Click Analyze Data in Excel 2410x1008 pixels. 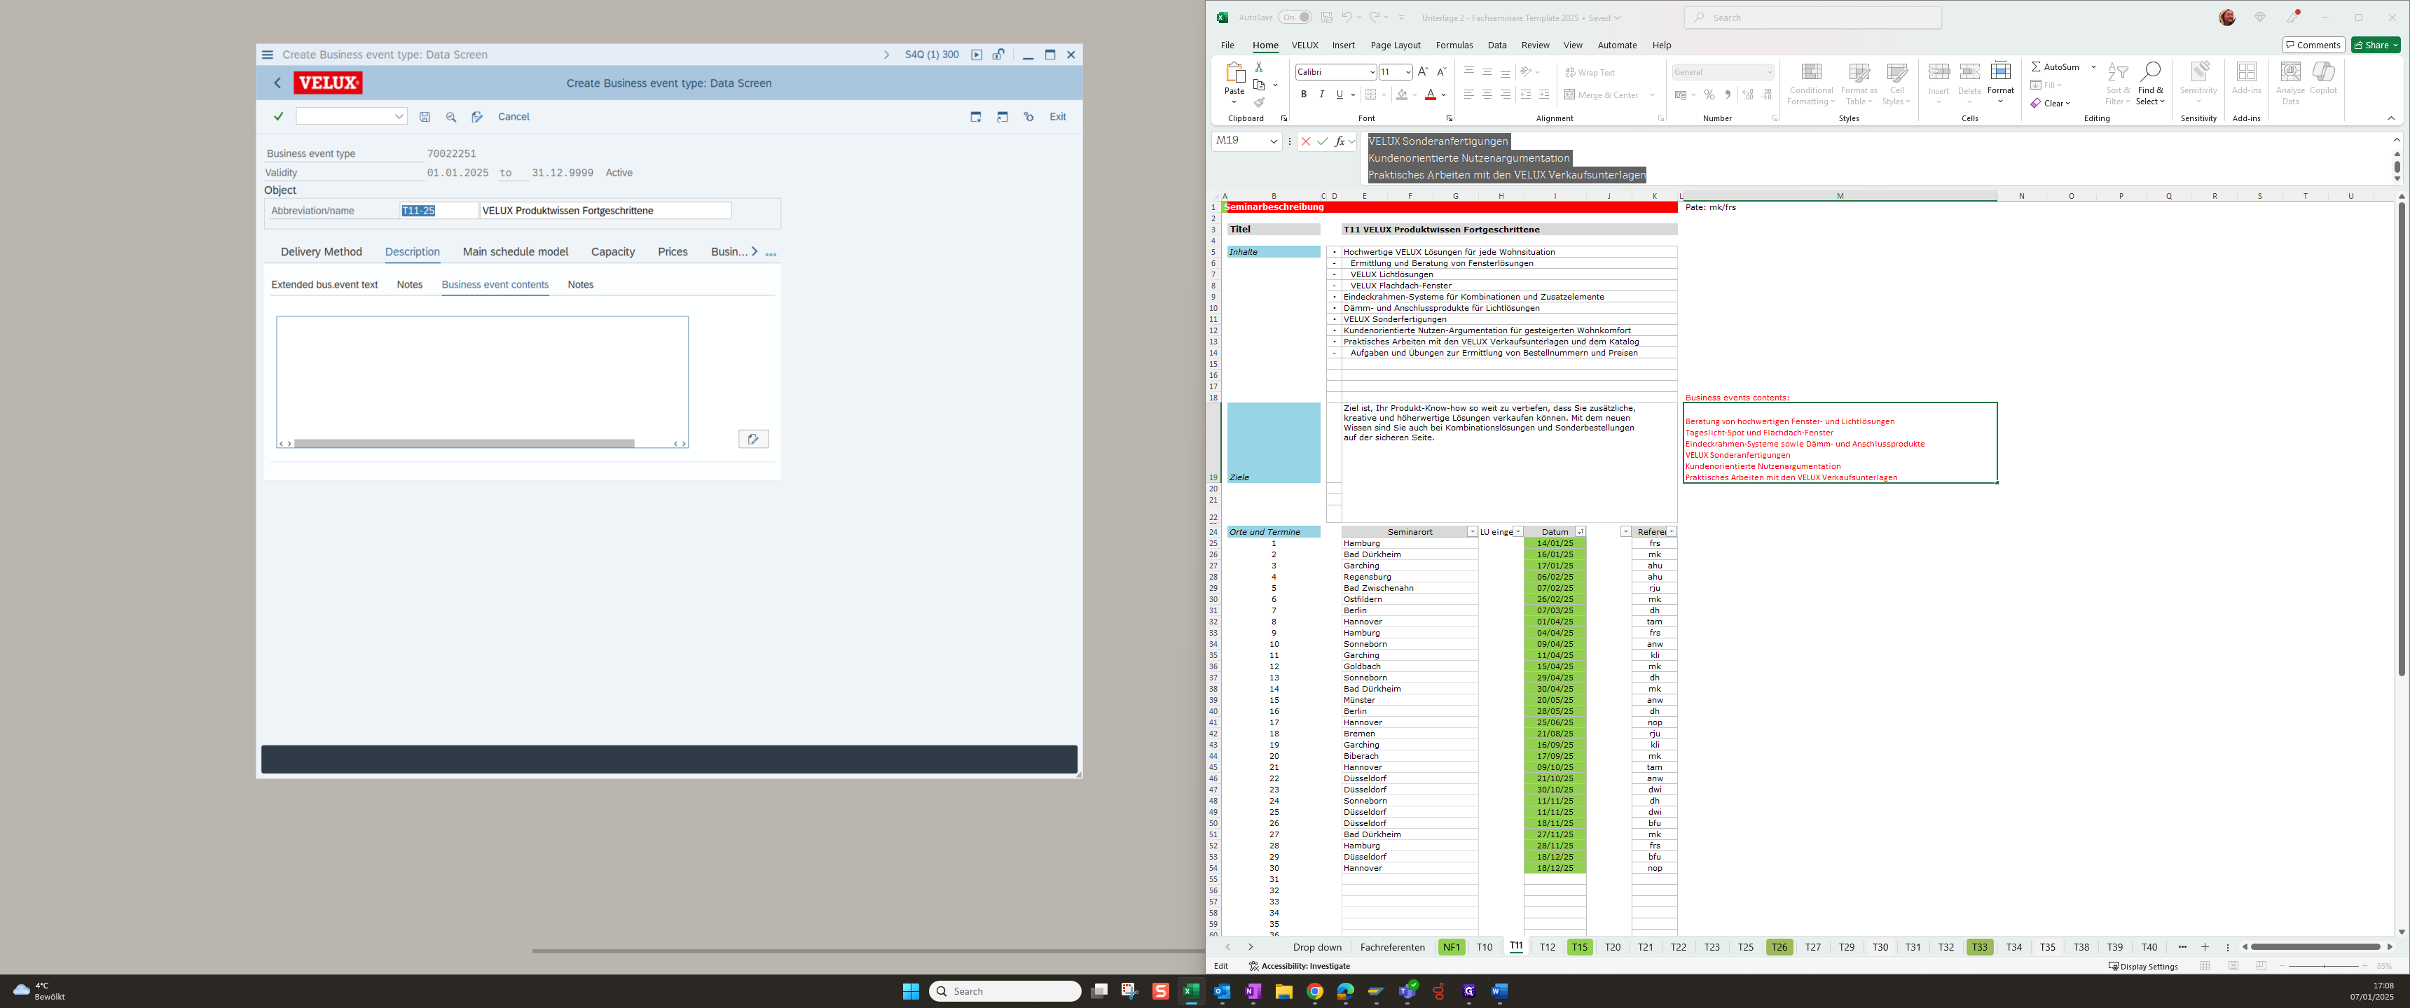point(2290,83)
